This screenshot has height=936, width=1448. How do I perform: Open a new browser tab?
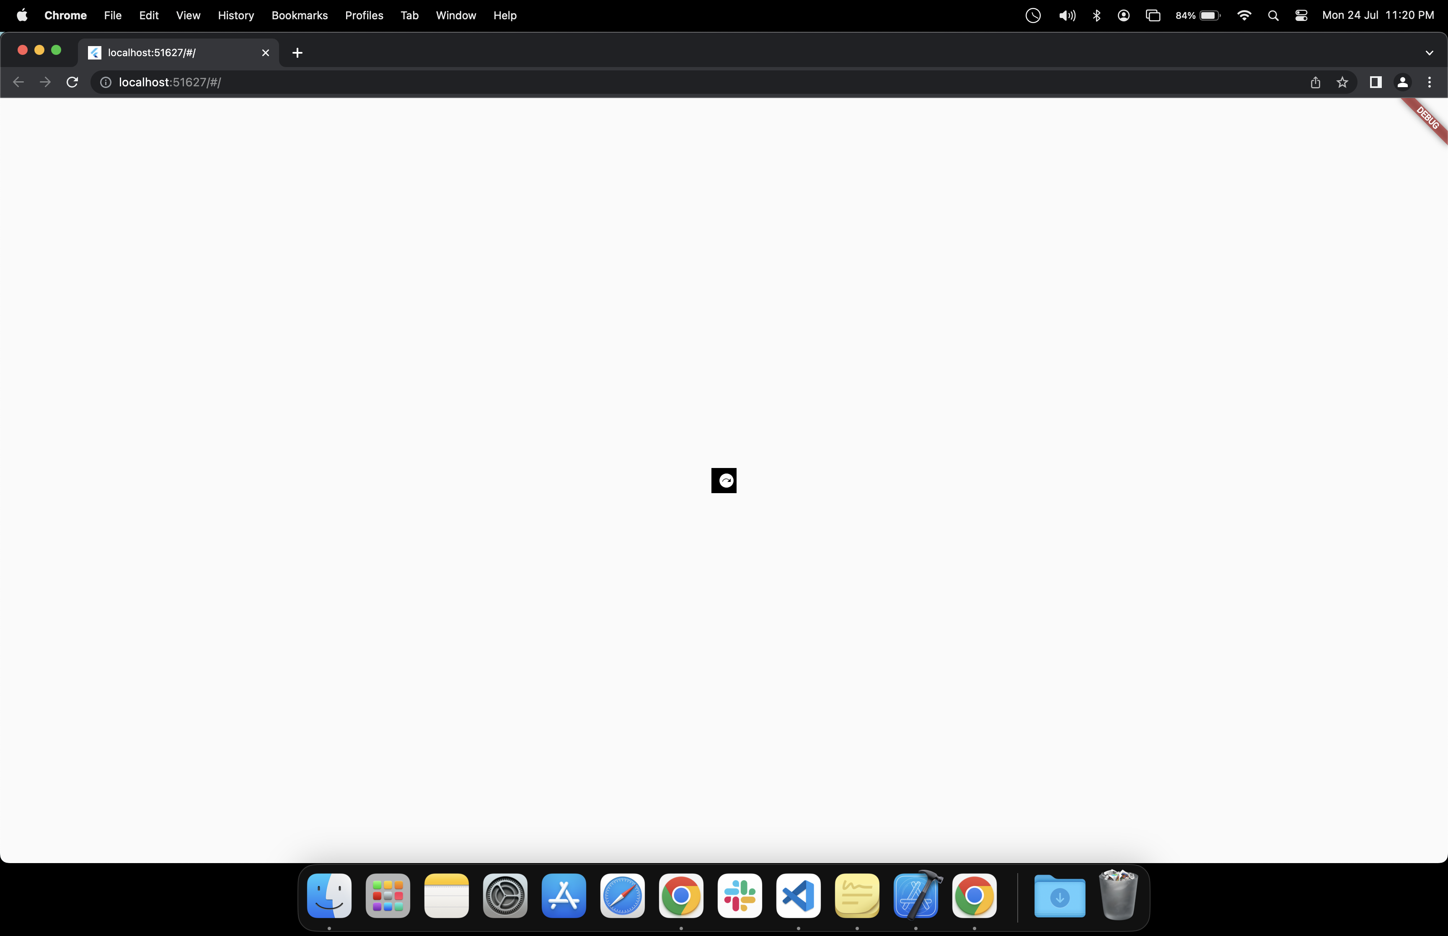coord(297,52)
